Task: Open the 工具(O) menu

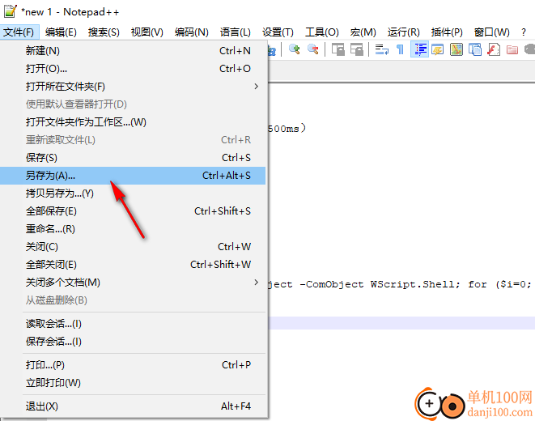Action: (x=322, y=32)
